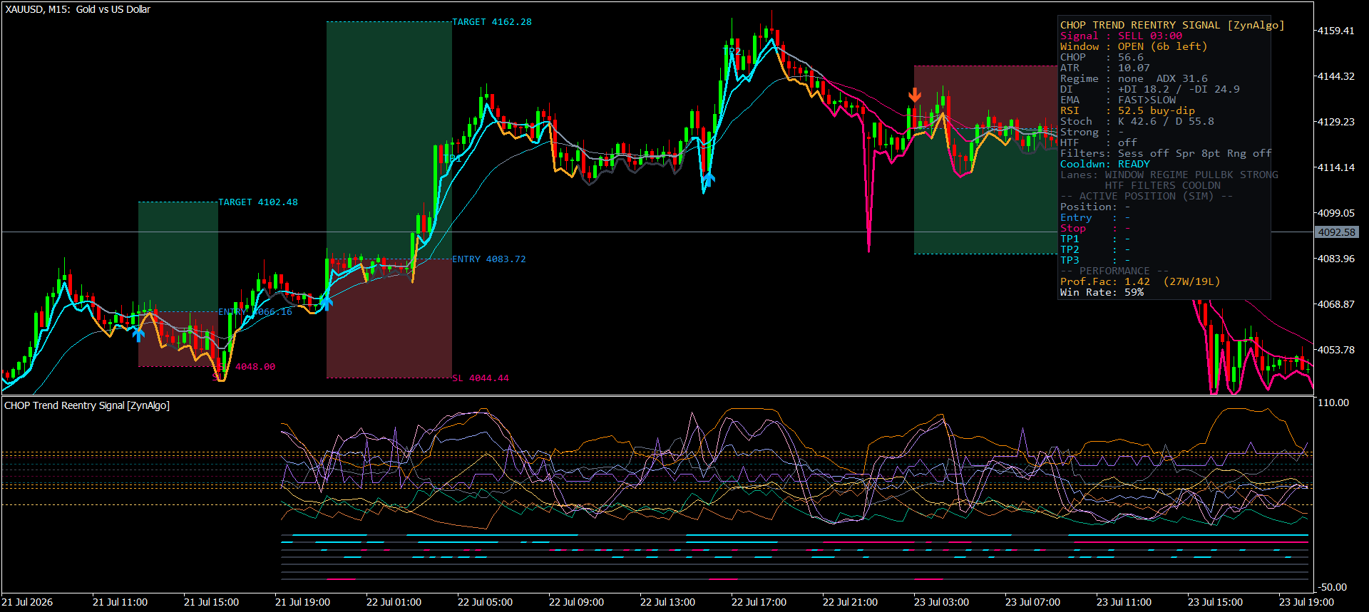Click the 'Win Rate: 59%' row
The image size is (1369, 612).
[x=1102, y=292]
